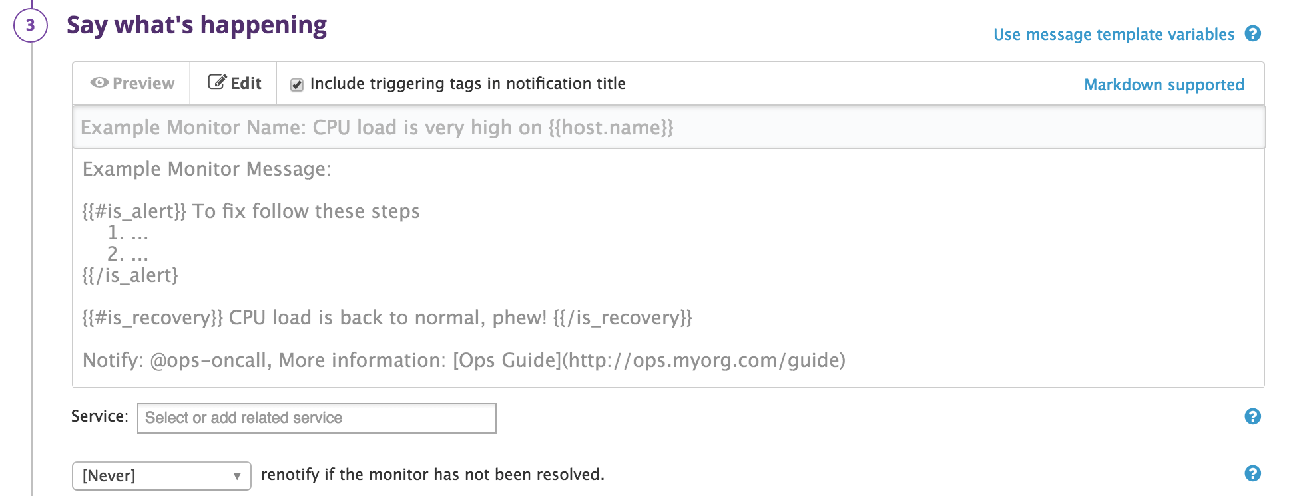
Task: Click the pencil icon on Edit tab
Action: point(217,82)
